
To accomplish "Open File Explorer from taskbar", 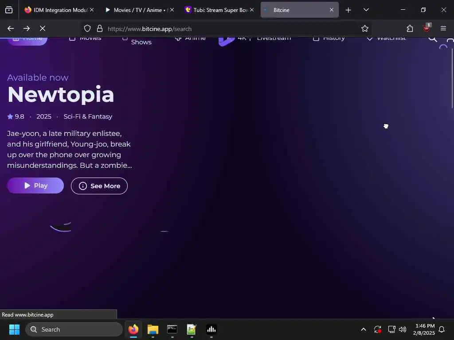I will click(153, 329).
